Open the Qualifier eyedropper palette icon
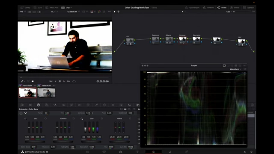The image size is (274, 154). 96,105
